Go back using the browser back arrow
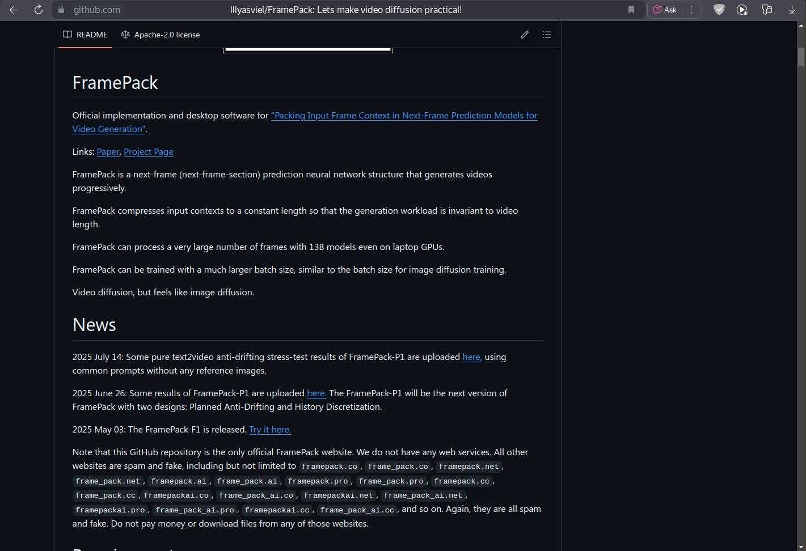 [14, 10]
